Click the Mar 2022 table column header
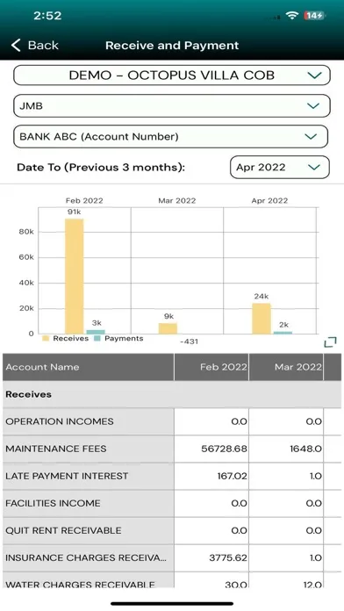 point(286,367)
